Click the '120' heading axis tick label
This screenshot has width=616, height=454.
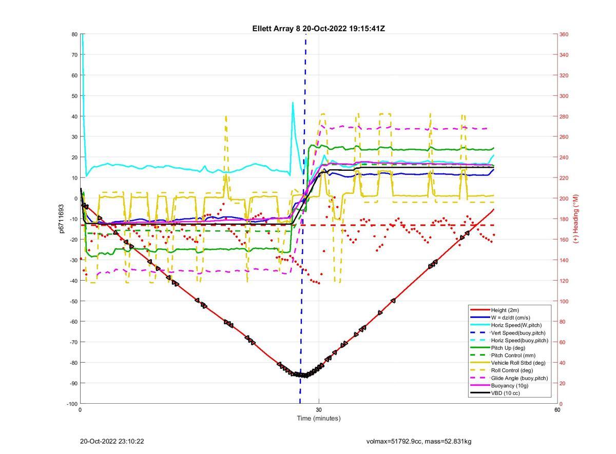(564, 281)
